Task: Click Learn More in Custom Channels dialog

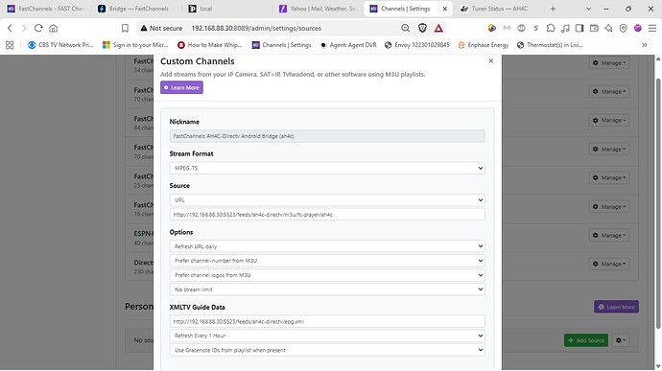Action: click(181, 87)
